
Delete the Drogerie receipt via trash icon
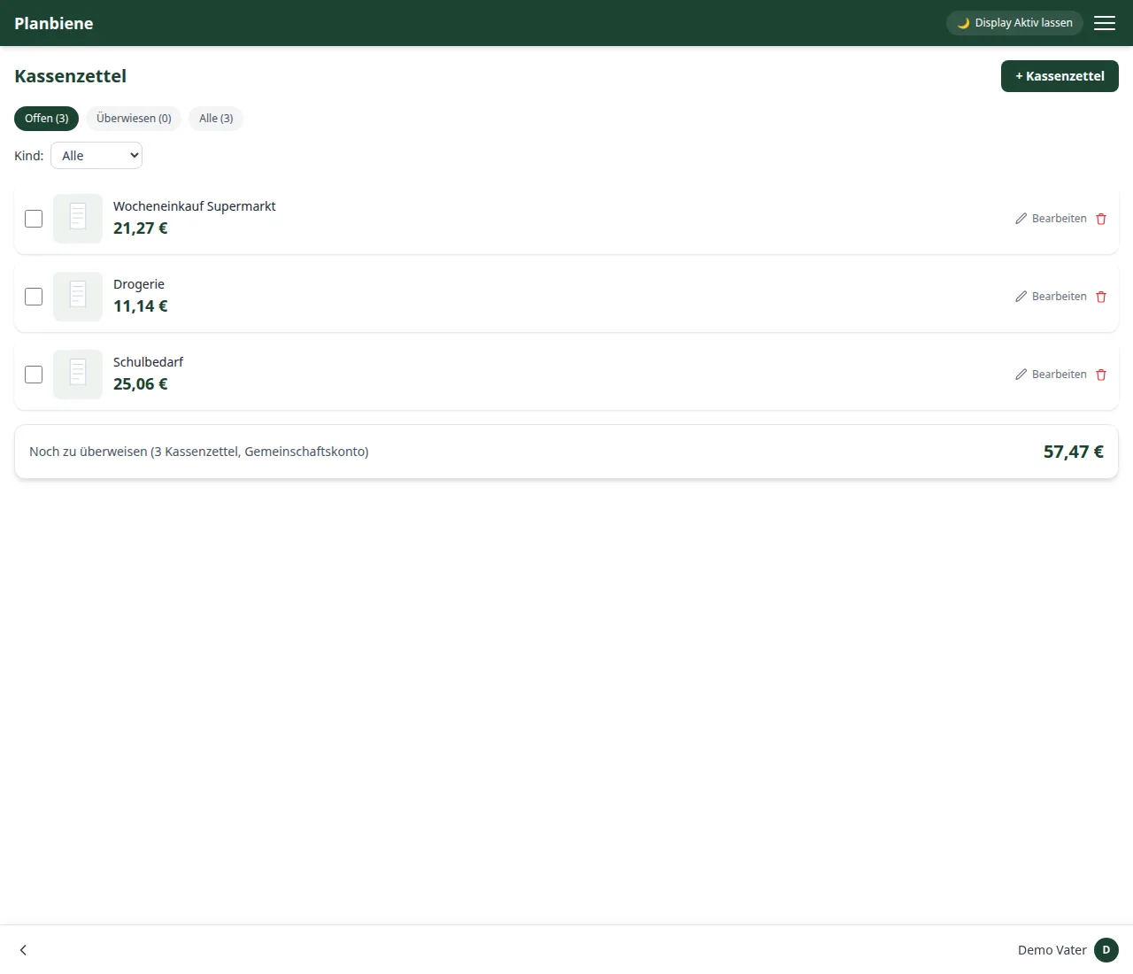pos(1101,297)
